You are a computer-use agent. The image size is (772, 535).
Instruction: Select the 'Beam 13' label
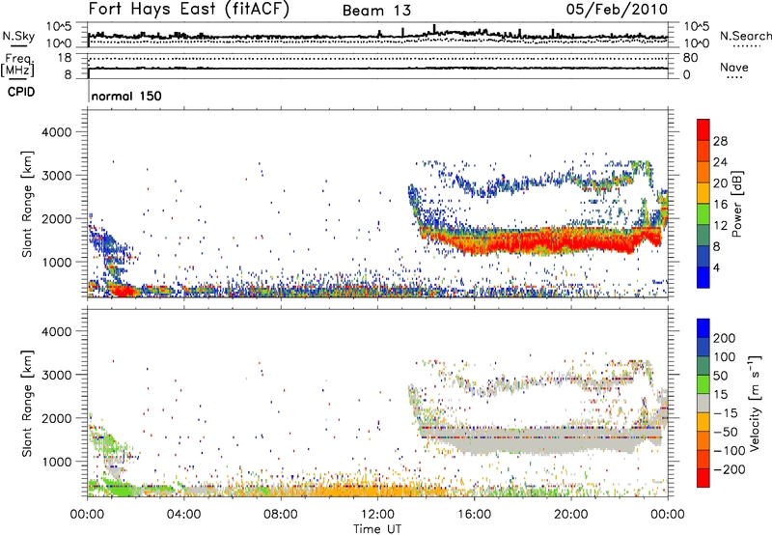tap(376, 11)
